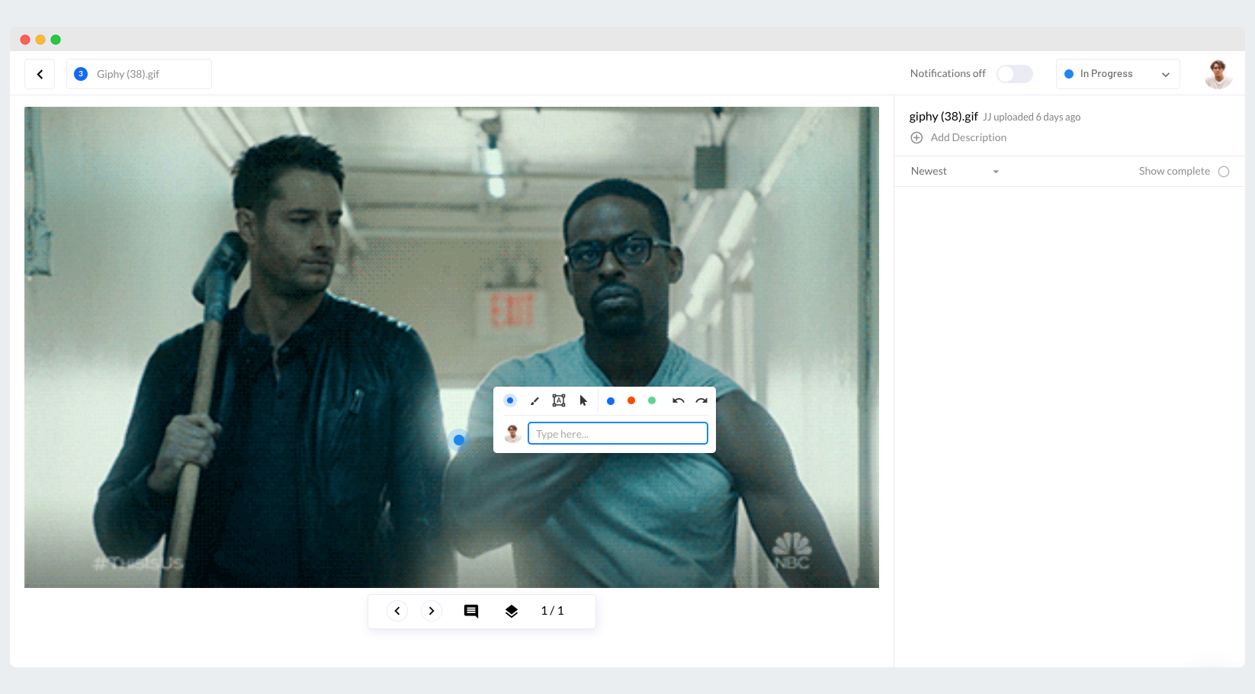Image resolution: width=1255 pixels, height=694 pixels.
Task: Select the text box annotation tool
Action: [559, 401]
